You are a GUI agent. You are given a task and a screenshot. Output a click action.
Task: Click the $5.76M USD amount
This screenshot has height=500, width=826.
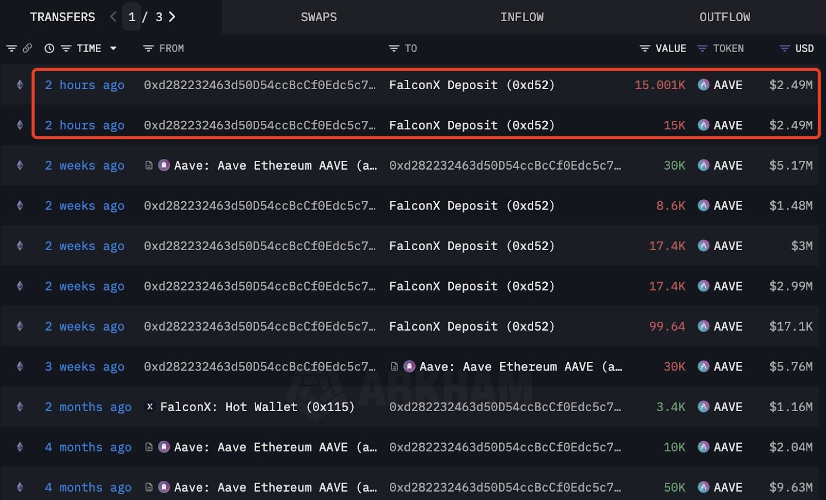[791, 366]
